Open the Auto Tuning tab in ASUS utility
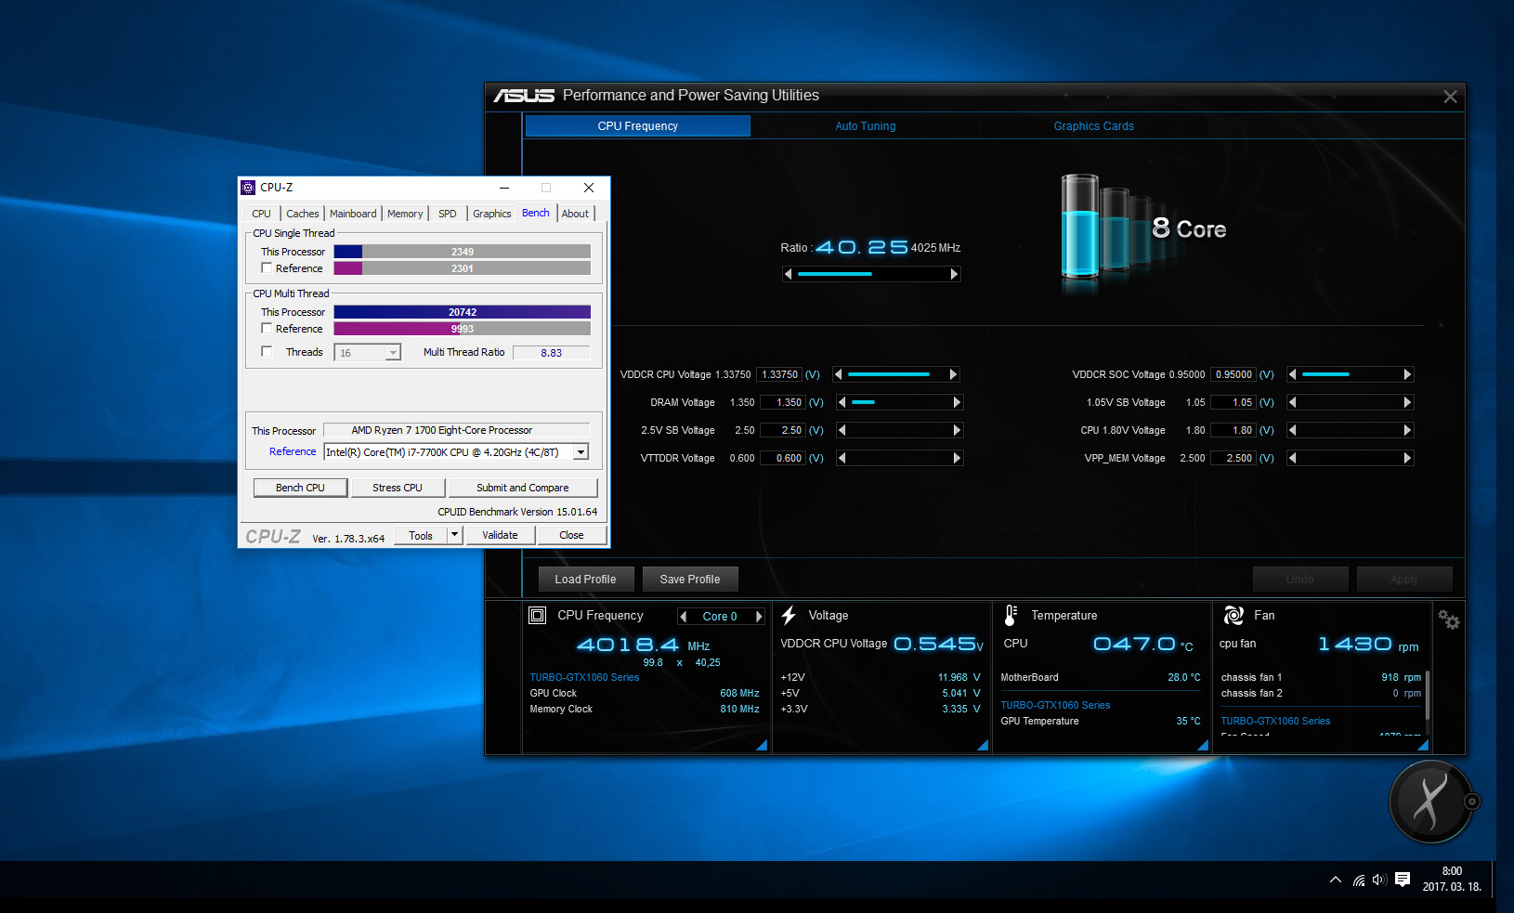The width and height of the screenshot is (1514, 913). (x=866, y=126)
